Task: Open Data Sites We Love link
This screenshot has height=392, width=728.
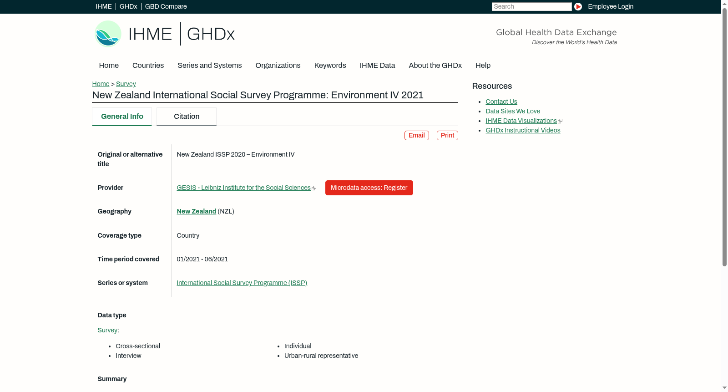Action: click(513, 111)
